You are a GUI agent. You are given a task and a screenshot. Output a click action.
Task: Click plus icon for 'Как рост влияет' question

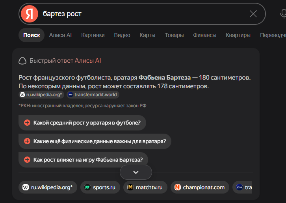(27, 160)
